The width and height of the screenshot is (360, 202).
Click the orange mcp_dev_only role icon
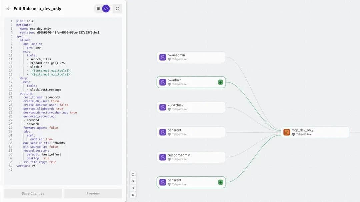pos(287,132)
